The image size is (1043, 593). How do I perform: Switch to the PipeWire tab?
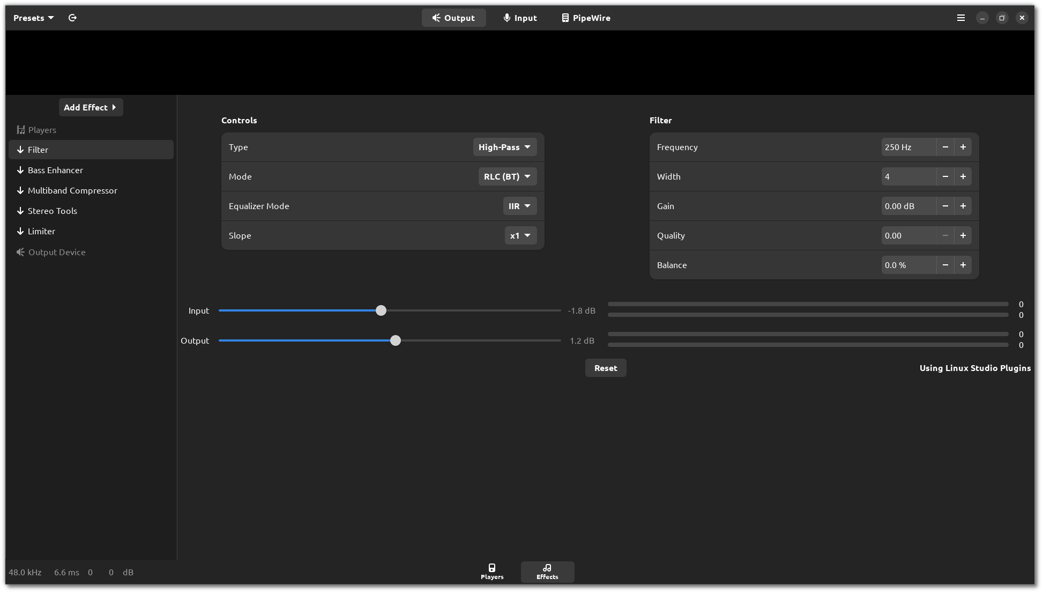point(585,18)
